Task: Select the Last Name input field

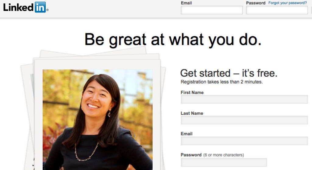Action: click(244, 120)
